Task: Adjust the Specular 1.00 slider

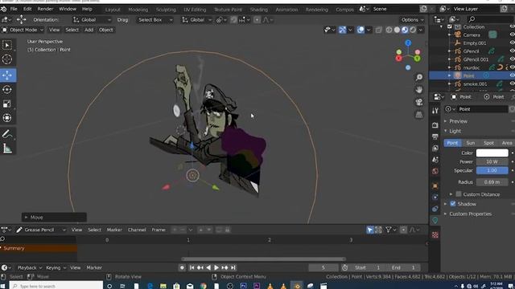Action: click(x=492, y=170)
